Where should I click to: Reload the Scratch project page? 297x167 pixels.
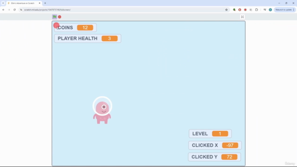(14, 10)
